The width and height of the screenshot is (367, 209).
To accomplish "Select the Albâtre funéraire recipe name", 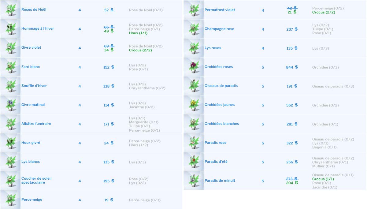I will point(36,124).
